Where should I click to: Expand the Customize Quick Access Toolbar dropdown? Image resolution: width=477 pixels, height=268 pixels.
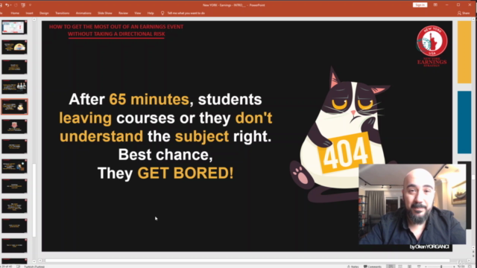[30, 5]
